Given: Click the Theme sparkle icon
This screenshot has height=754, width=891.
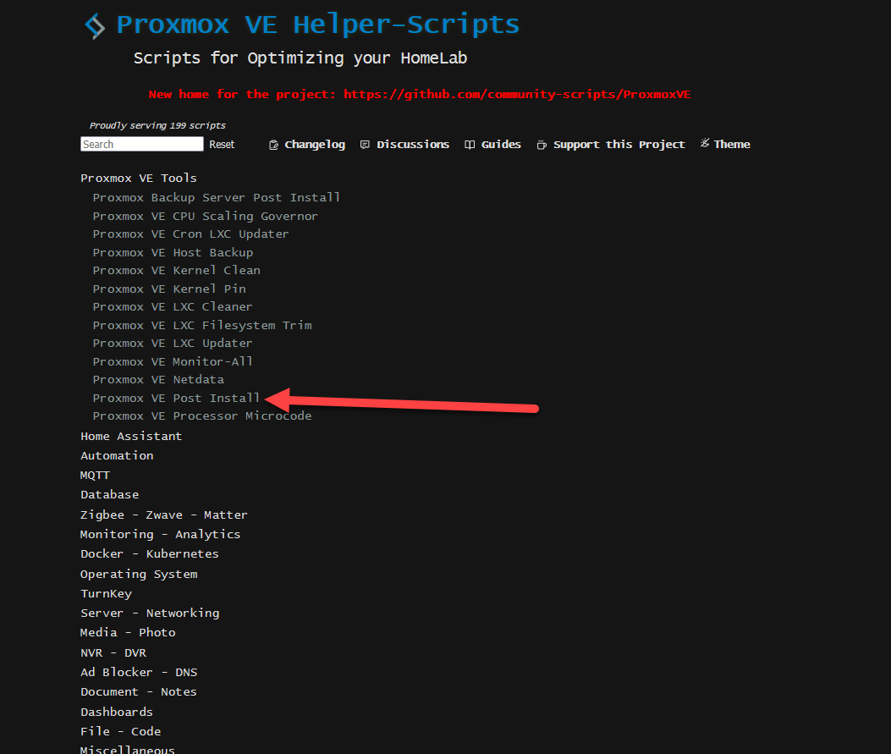Looking at the screenshot, I should 704,144.
